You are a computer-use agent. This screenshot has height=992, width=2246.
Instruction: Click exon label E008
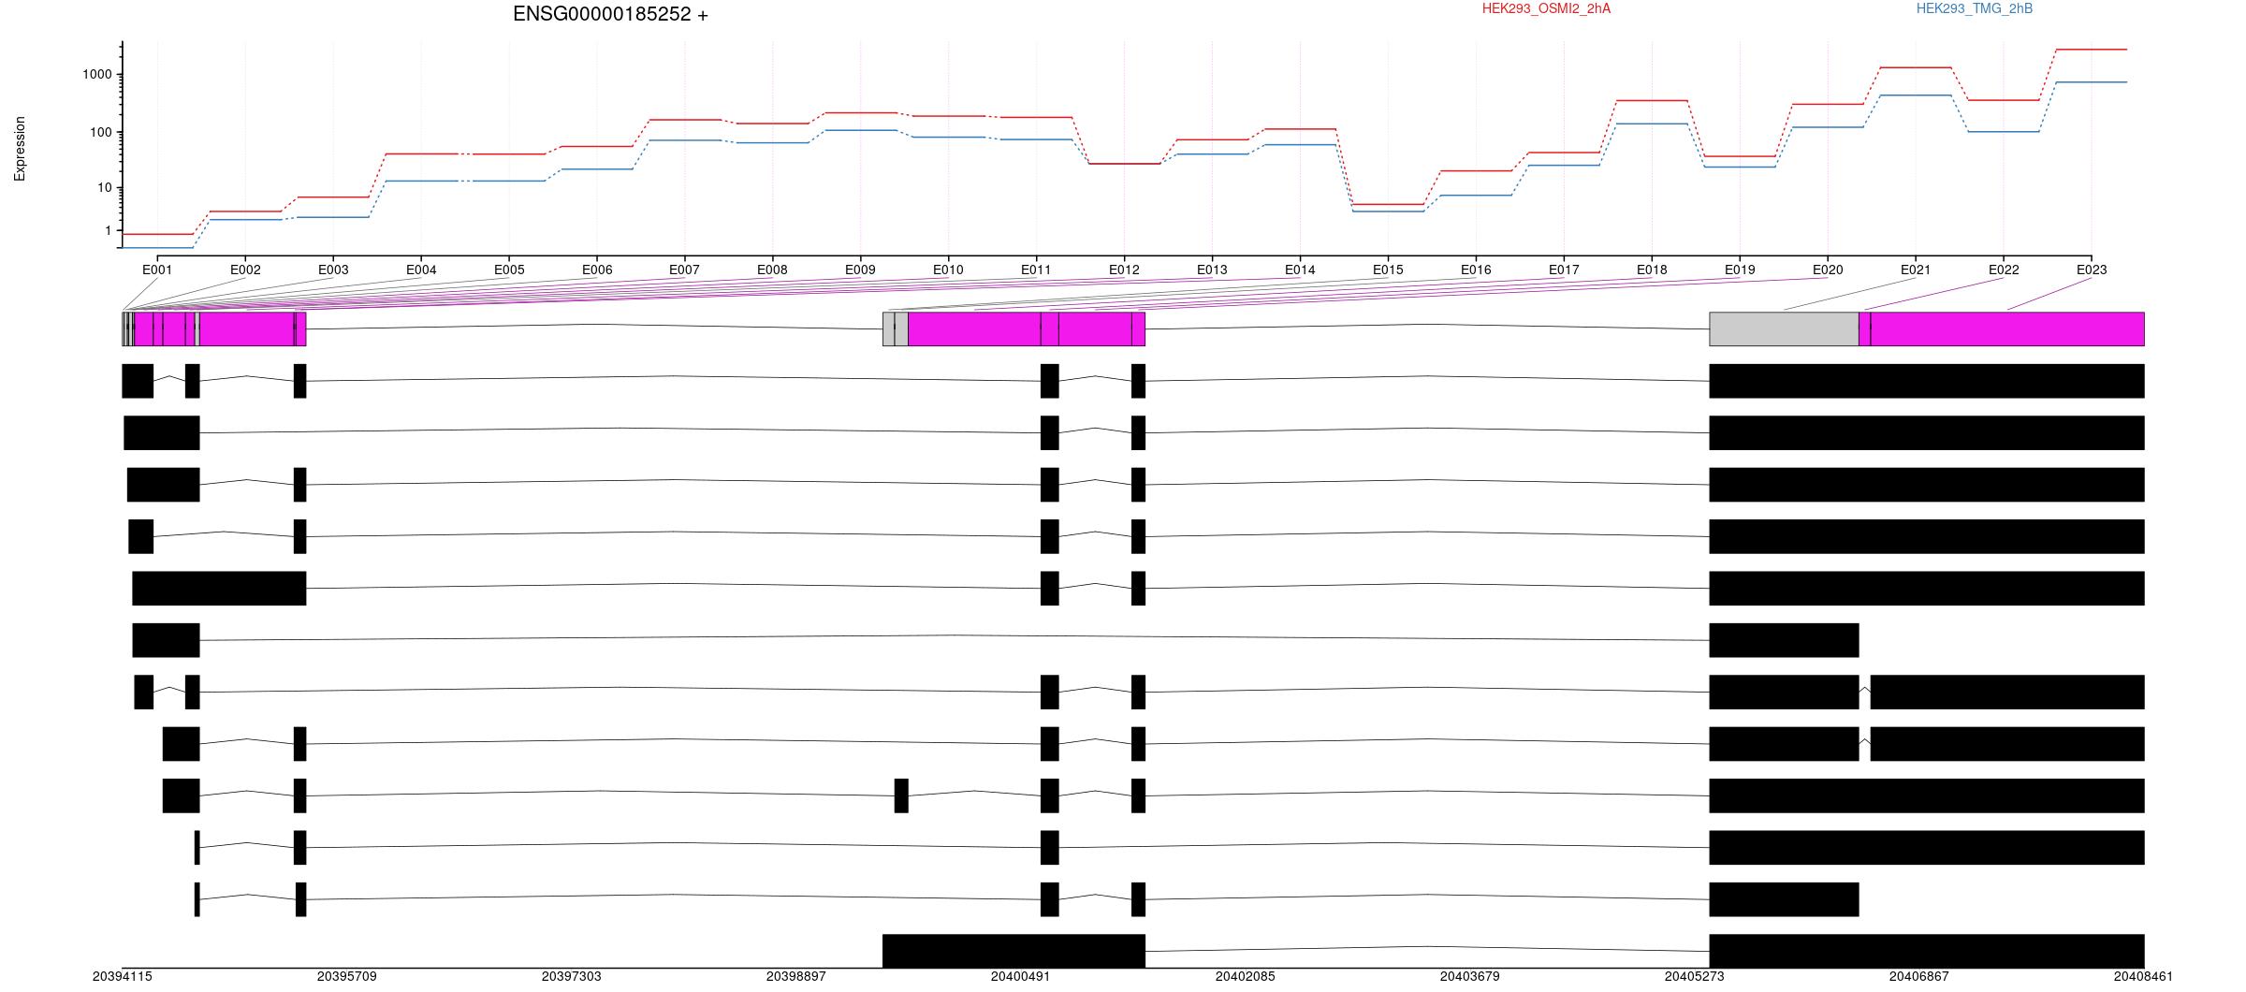pyautogui.click(x=772, y=270)
